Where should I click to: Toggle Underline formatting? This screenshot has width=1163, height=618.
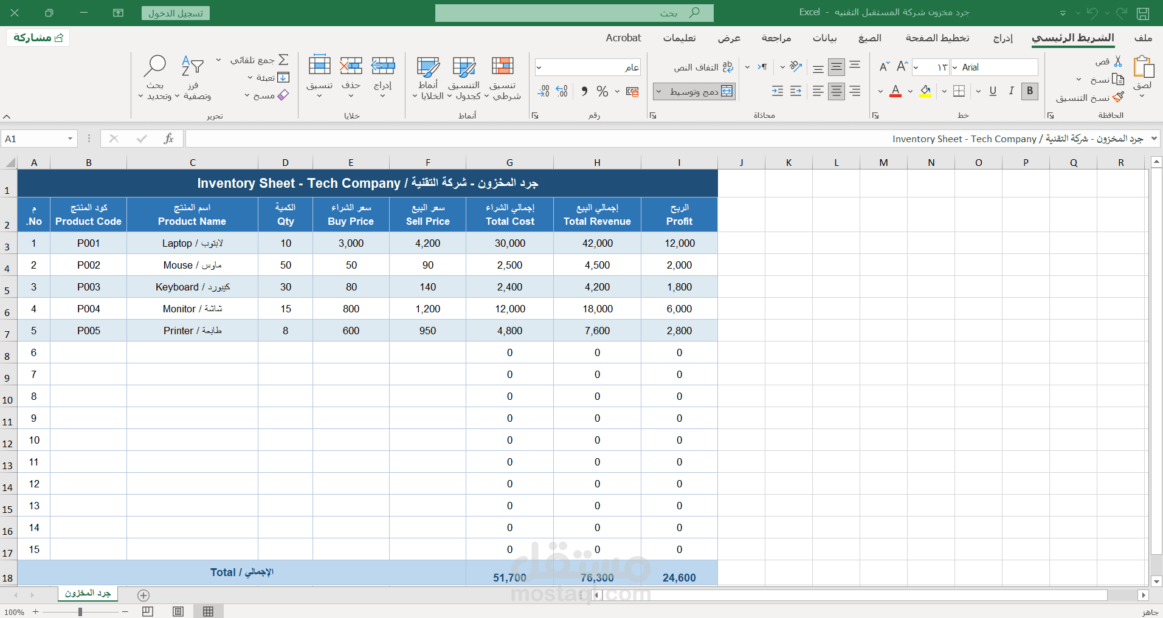tap(993, 91)
